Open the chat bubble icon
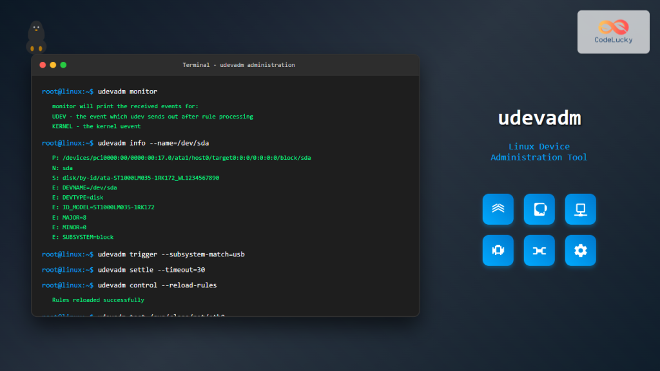660x371 pixels. (x=539, y=209)
